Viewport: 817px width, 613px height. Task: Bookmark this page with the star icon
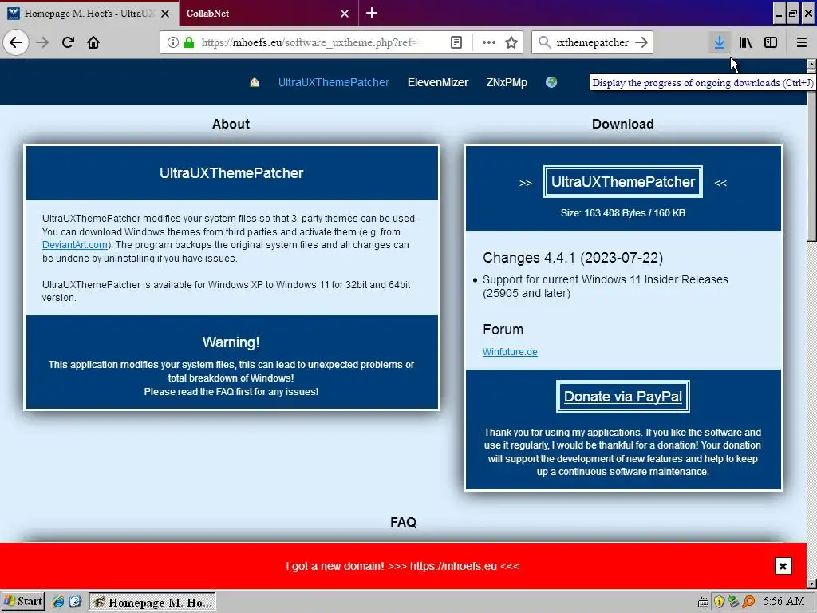(511, 42)
